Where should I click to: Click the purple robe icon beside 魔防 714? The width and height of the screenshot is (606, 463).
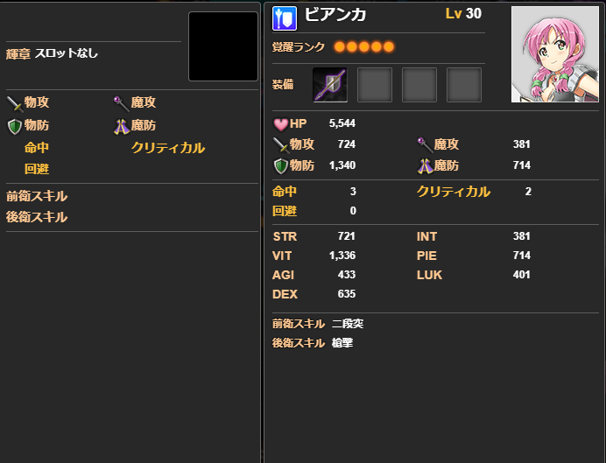425,166
